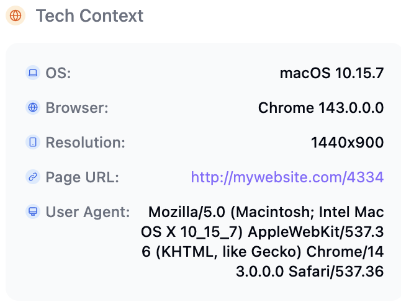Click the phone icon beside Resolution
Viewport: 401px width, 302px height.
[33, 143]
